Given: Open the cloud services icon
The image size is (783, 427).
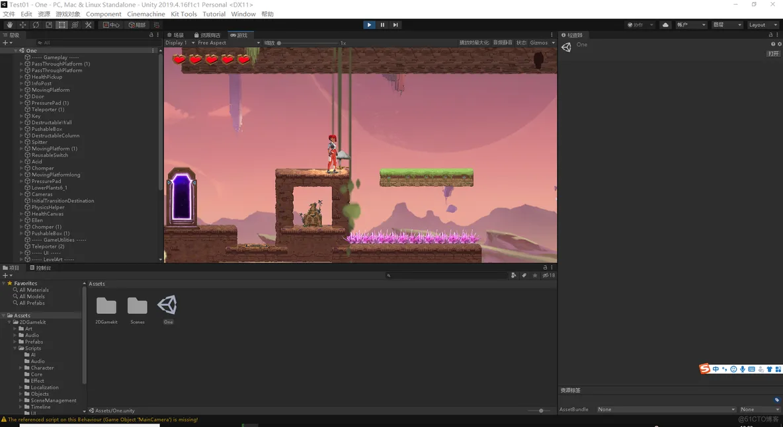Looking at the screenshot, I should click(665, 25).
